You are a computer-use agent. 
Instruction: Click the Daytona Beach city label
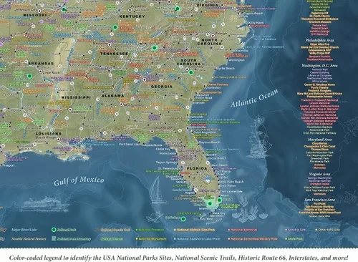pyautogui.click(x=210, y=142)
